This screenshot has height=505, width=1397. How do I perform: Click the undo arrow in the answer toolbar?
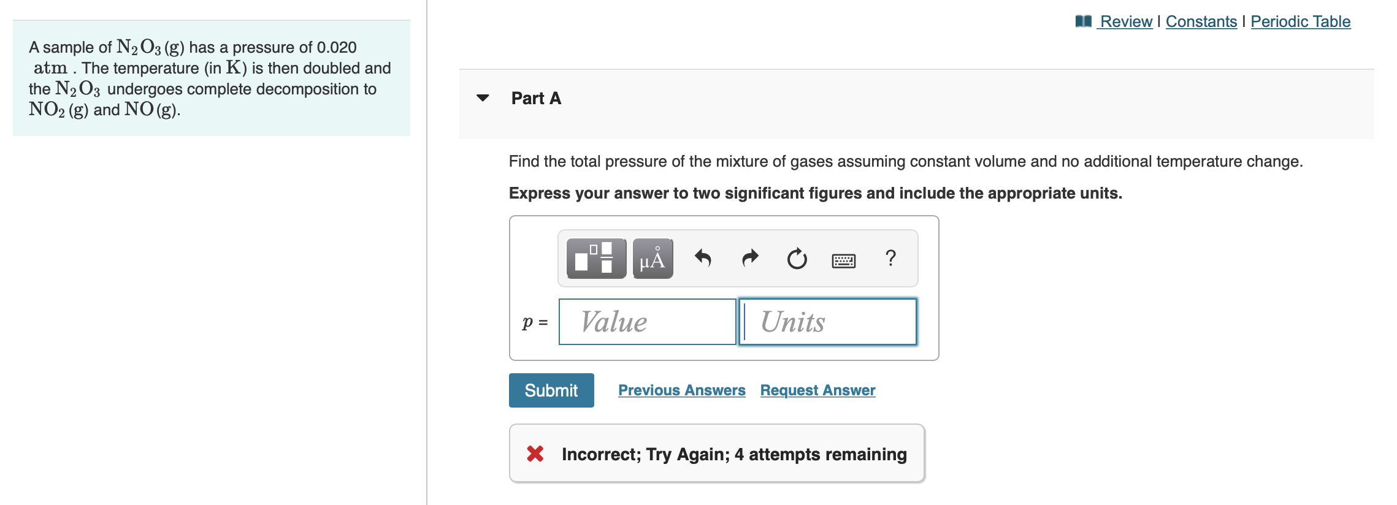pyautogui.click(x=704, y=258)
